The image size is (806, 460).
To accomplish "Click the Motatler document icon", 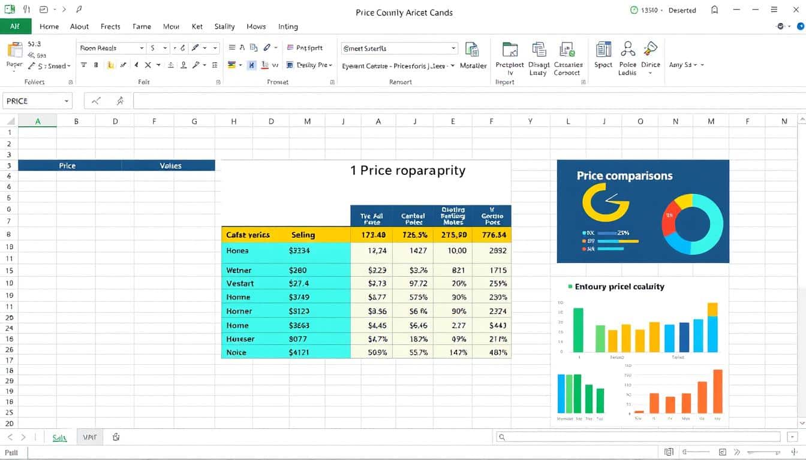I will [x=473, y=50].
